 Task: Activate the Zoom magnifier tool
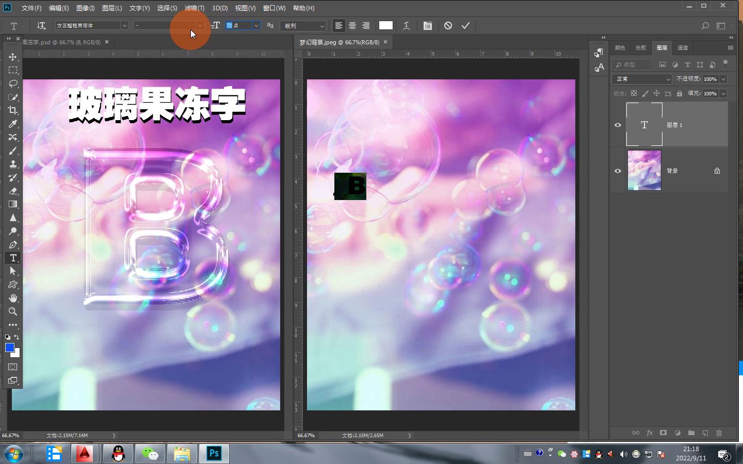(x=13, y=311)
